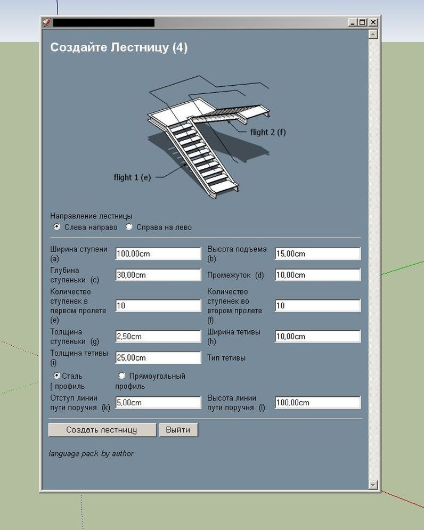Select the 'Слева направо' radio button

(57, 226)
